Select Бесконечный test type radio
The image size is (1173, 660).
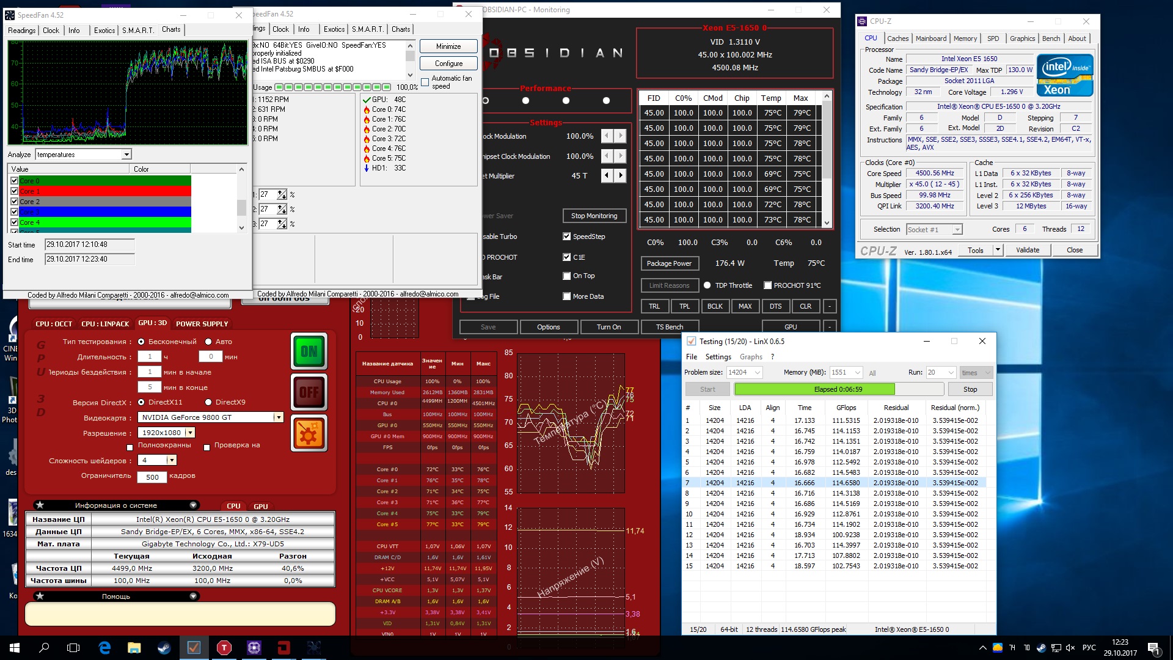[x=141, y=342]
